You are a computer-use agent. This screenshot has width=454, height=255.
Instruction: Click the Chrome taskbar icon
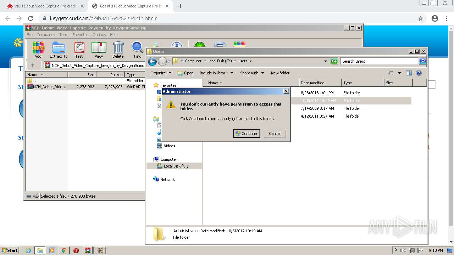tap(64, 250)
